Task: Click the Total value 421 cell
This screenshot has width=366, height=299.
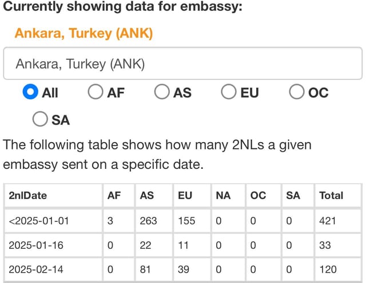Action: (338, 221)
